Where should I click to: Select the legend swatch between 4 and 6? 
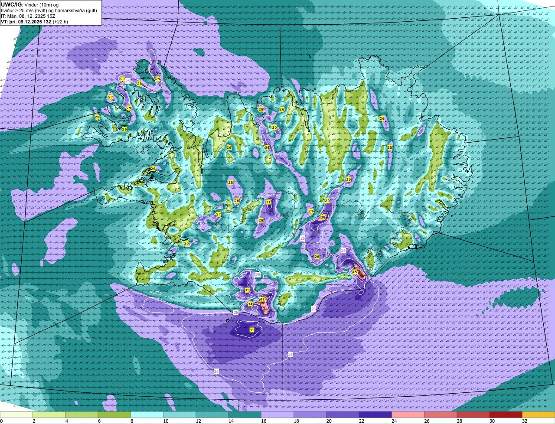pyautogui.click(x=82, y=415)
